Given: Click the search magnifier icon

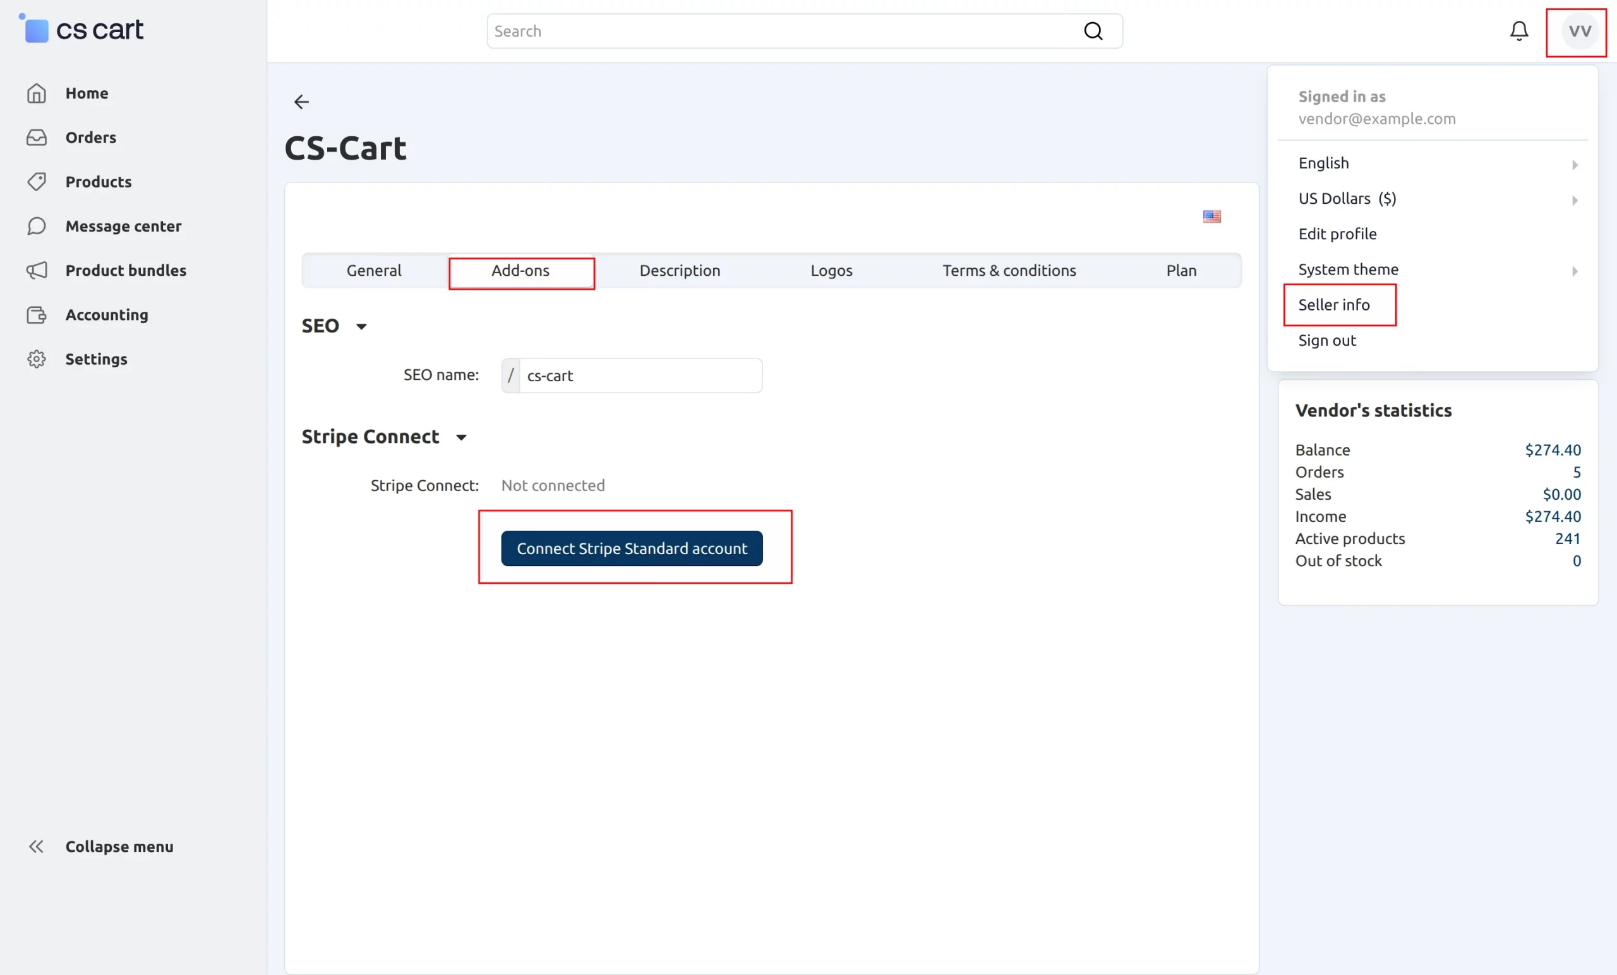Looking at the screenshot, I should pos(1093,31).
